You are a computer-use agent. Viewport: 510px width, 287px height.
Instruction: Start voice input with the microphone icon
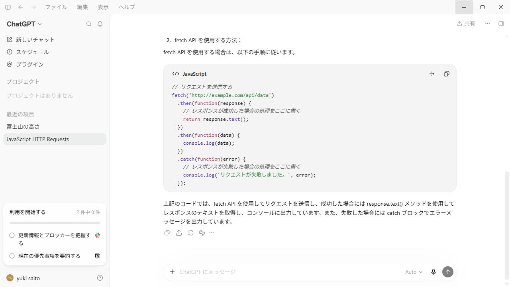(433, 272)
